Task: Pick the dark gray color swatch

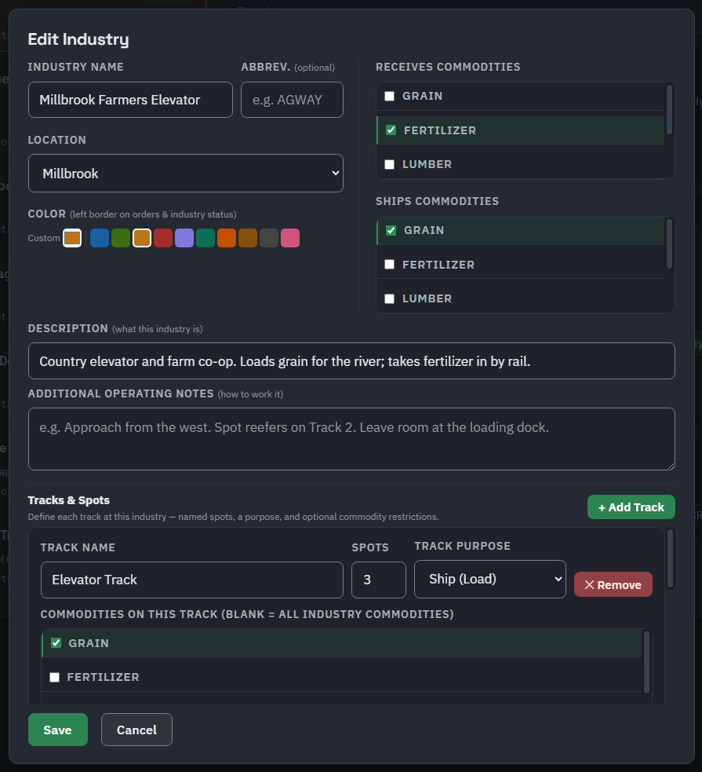Action: pyautogui.click(x=268, y=238)
